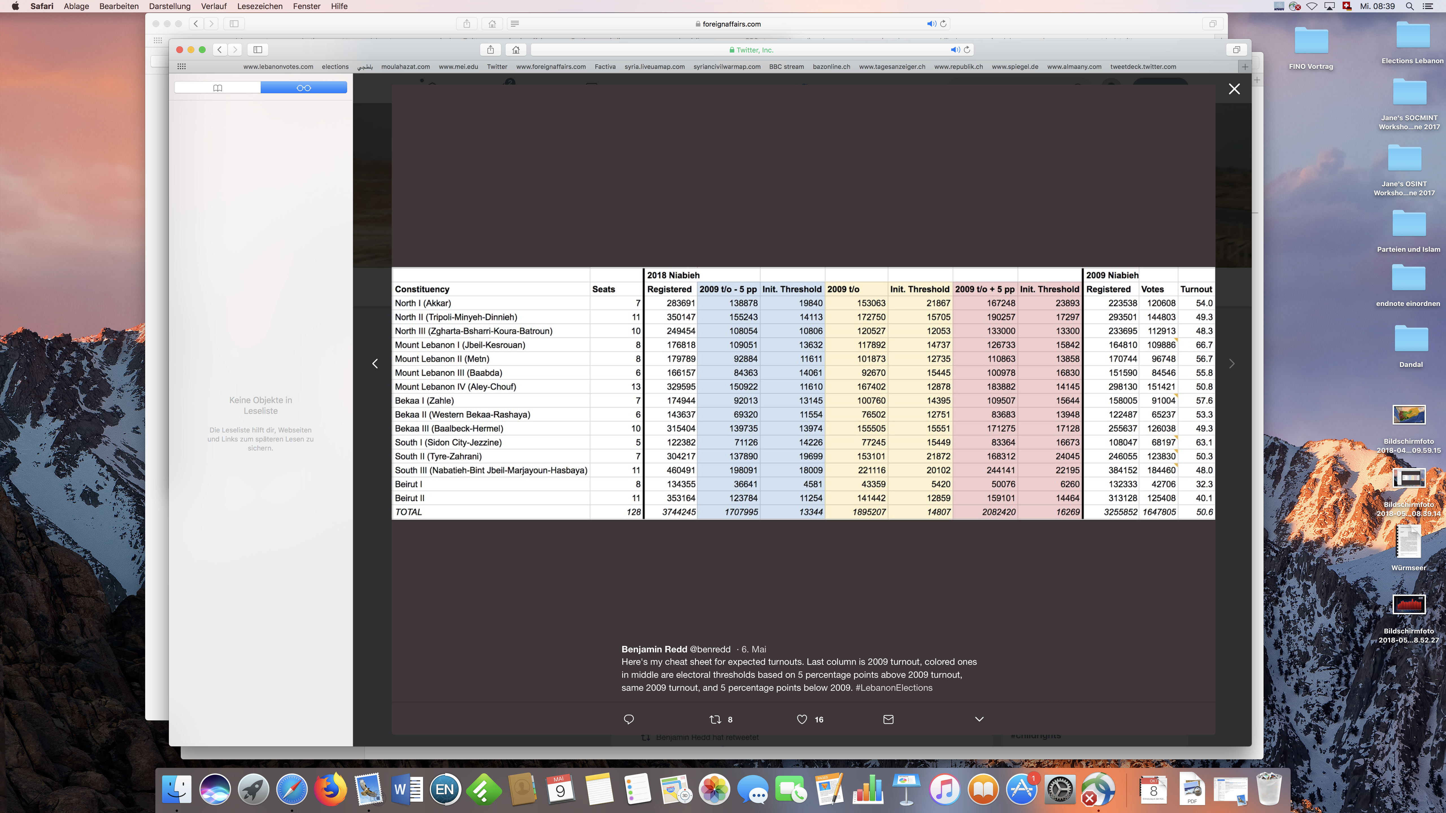The image size is (1446, 813).
Task: Open the Lesezeichen menu
Action: pyautogui.click(x=260, y=6)
